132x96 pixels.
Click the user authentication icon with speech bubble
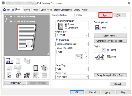coord(18,75)
